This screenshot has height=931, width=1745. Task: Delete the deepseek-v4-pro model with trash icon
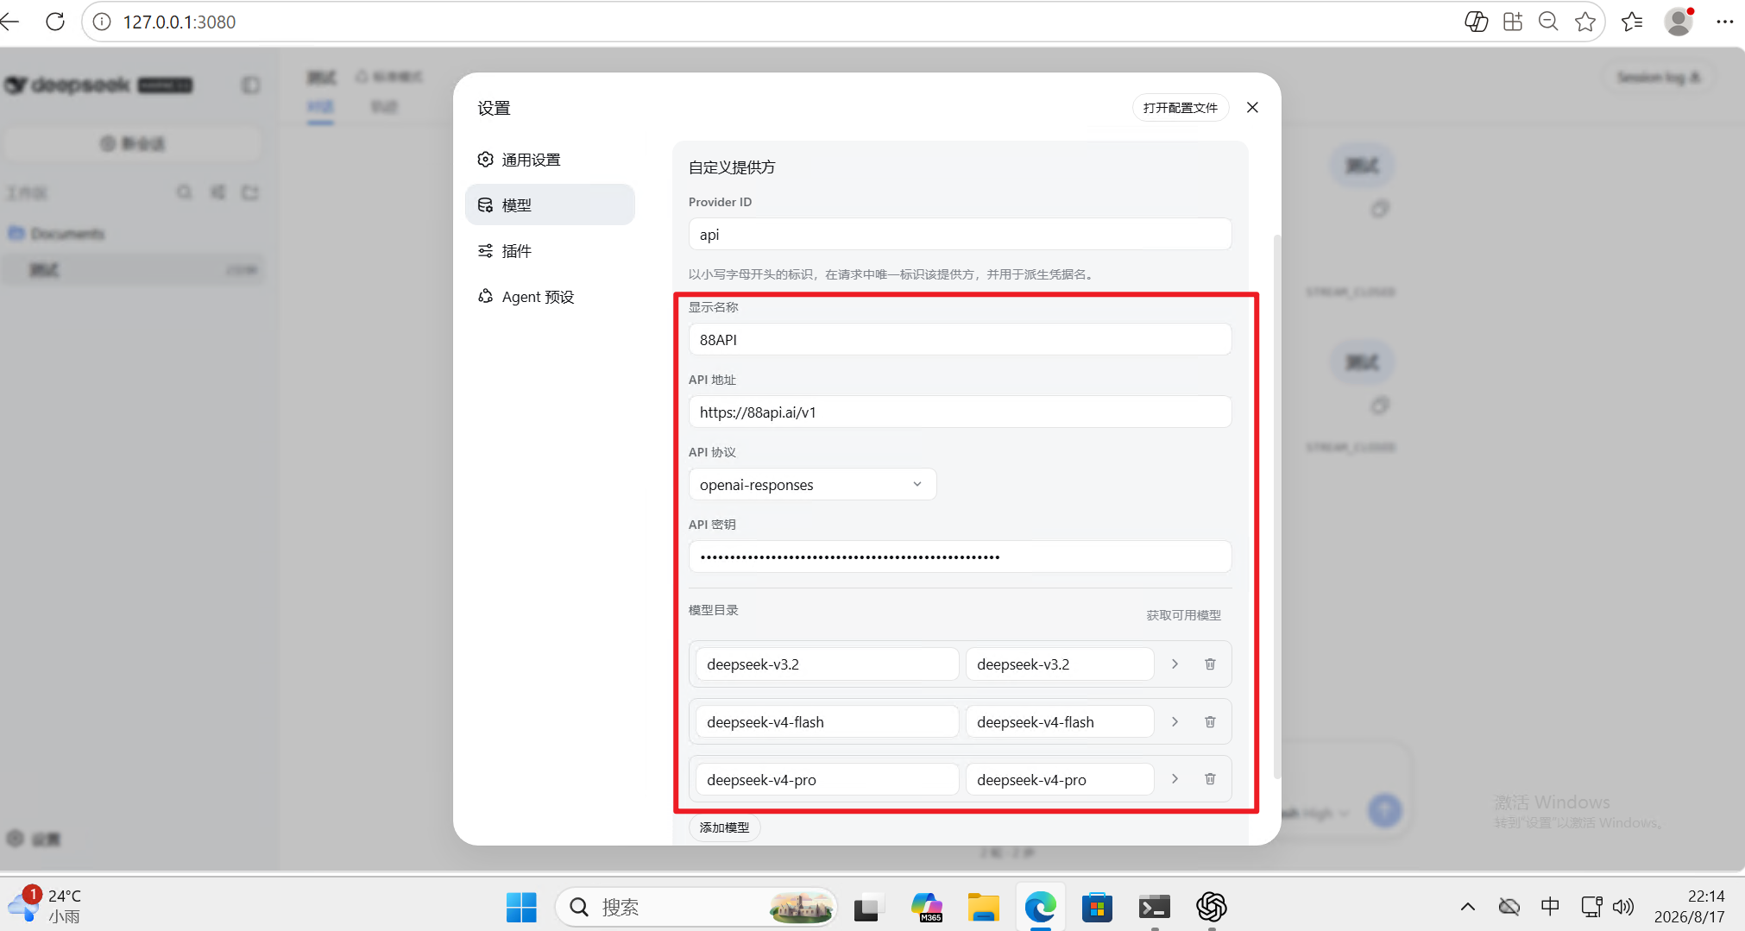1210,779
